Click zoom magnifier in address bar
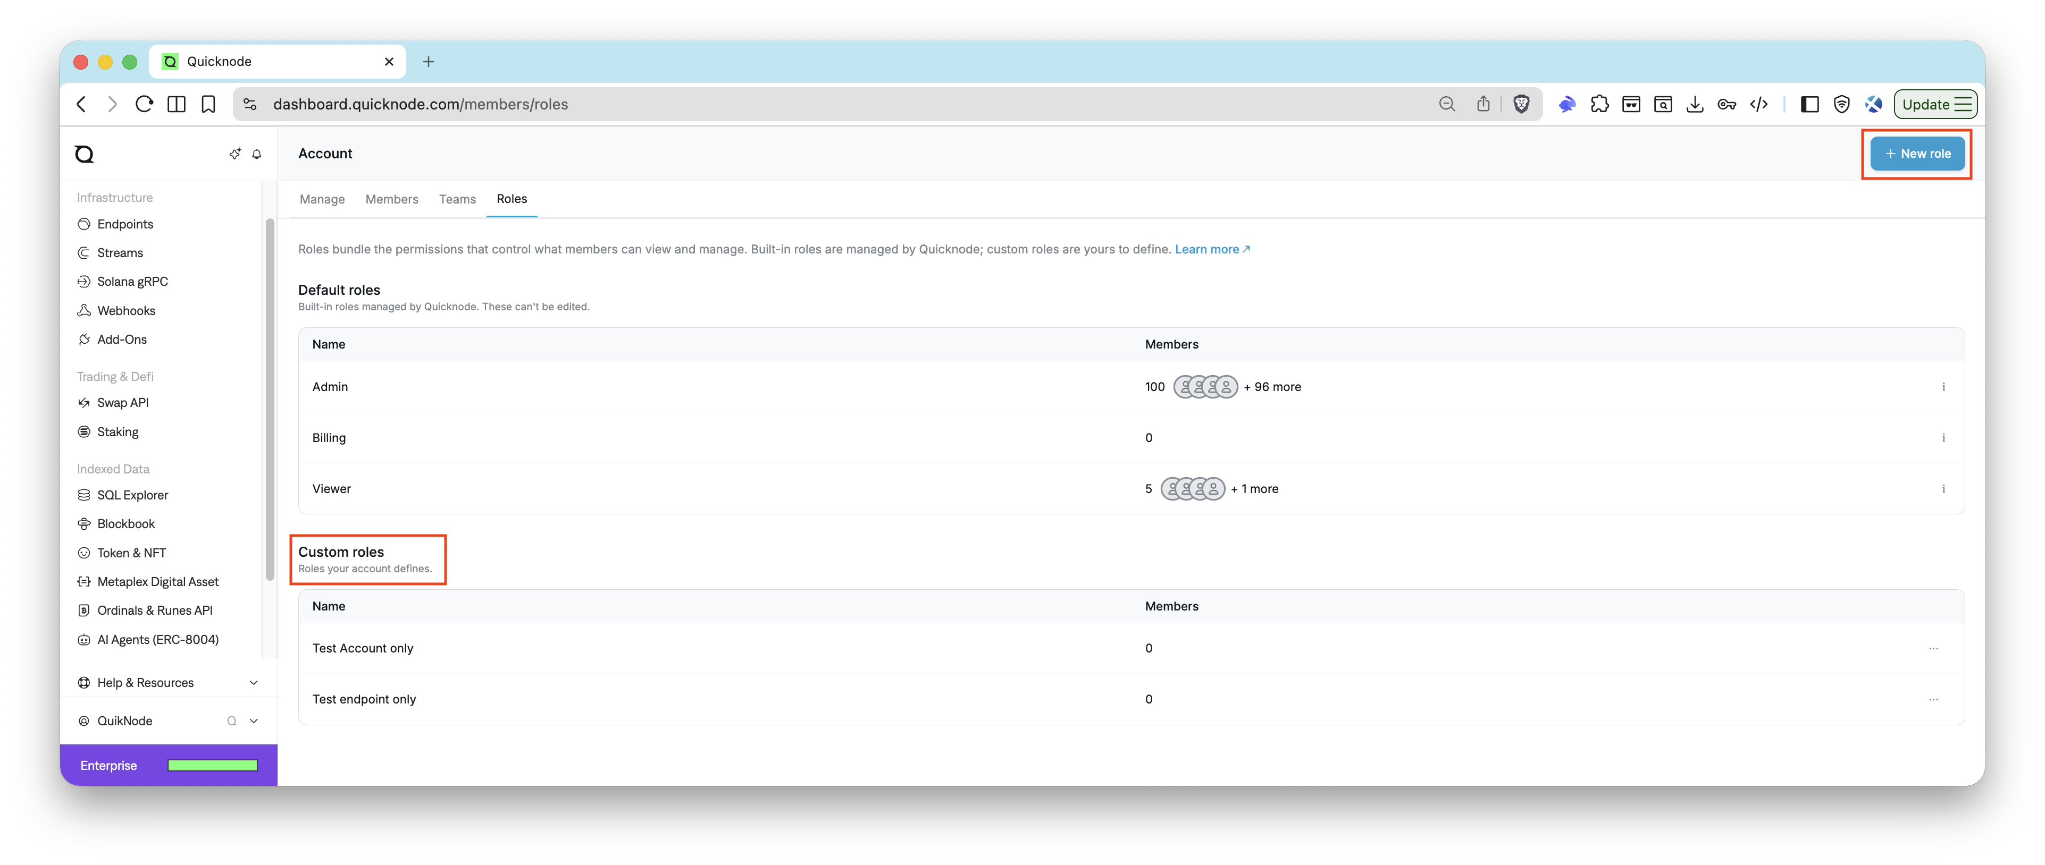 [1446, 104]
